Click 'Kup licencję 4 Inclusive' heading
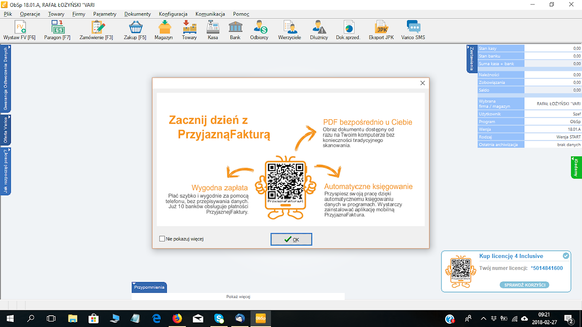582x327 pixels. 511,256
